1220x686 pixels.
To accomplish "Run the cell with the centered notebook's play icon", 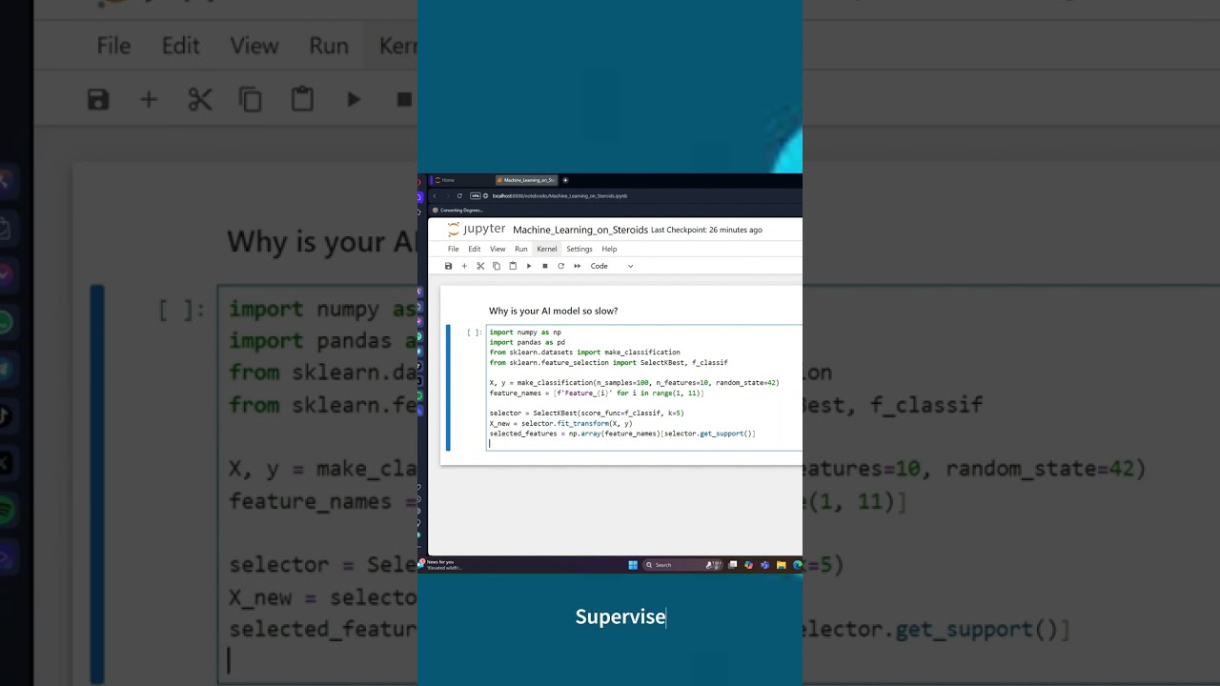I will click(x=529, y=266).
